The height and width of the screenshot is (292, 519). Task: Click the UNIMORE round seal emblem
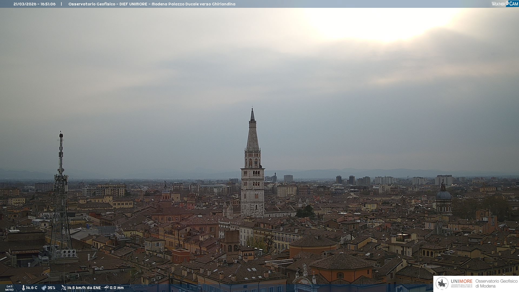coord(442,284)
